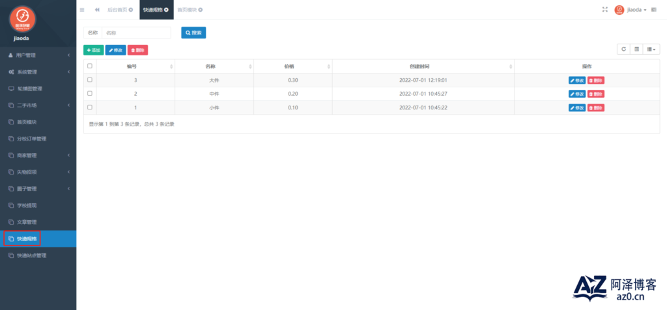This screenshot has width=667, height=310.
Task: Open the rightmost panel icon beside jiaoda
Action: point(654,10)
